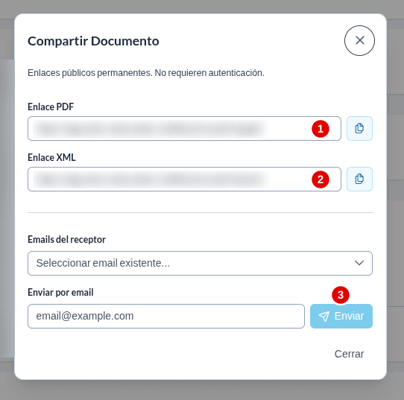Click the red number 1 badge
This screenshot has height=400, width=404.
pyautogui.click(x=321, y=129)
